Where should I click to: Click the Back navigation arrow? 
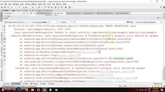pos(12,7)
